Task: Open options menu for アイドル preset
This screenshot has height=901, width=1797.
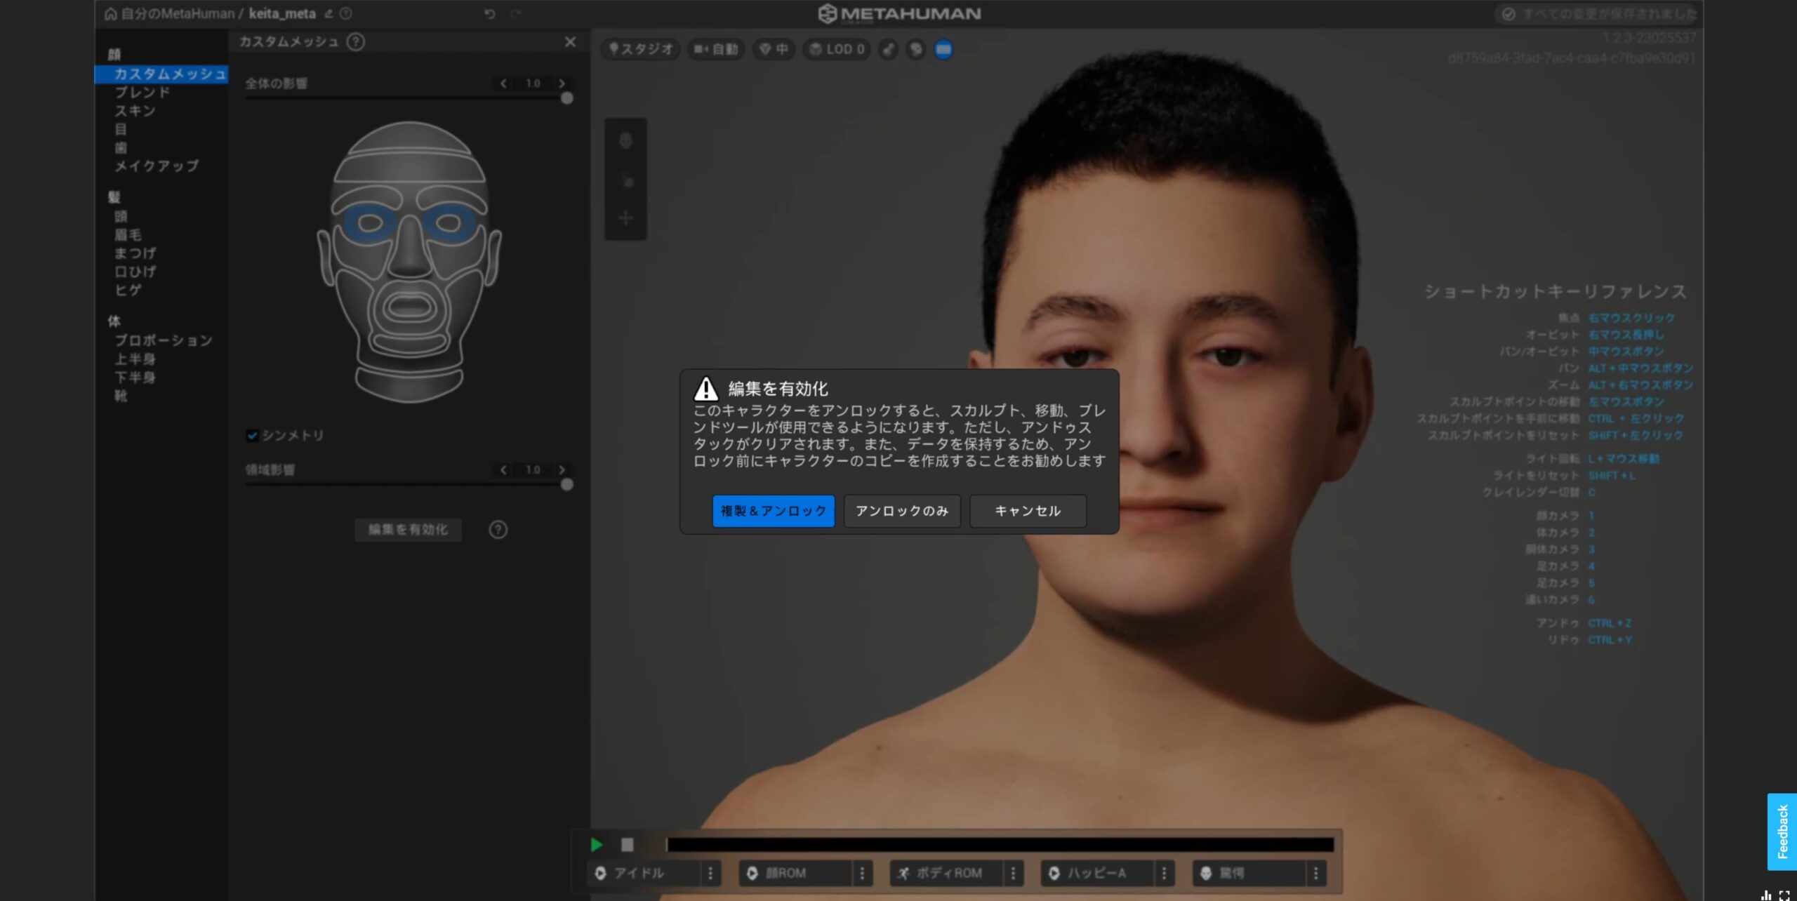Action: coord(710,873)
